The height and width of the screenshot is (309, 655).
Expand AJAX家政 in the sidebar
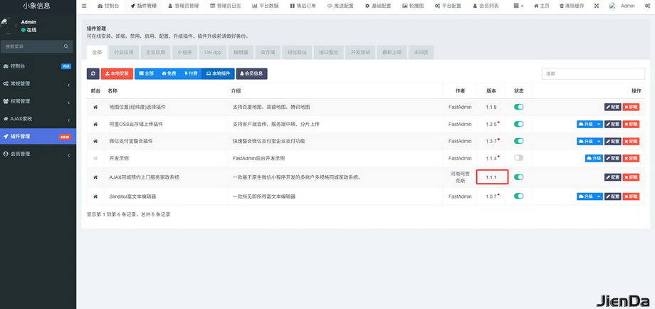pos(38,119)
